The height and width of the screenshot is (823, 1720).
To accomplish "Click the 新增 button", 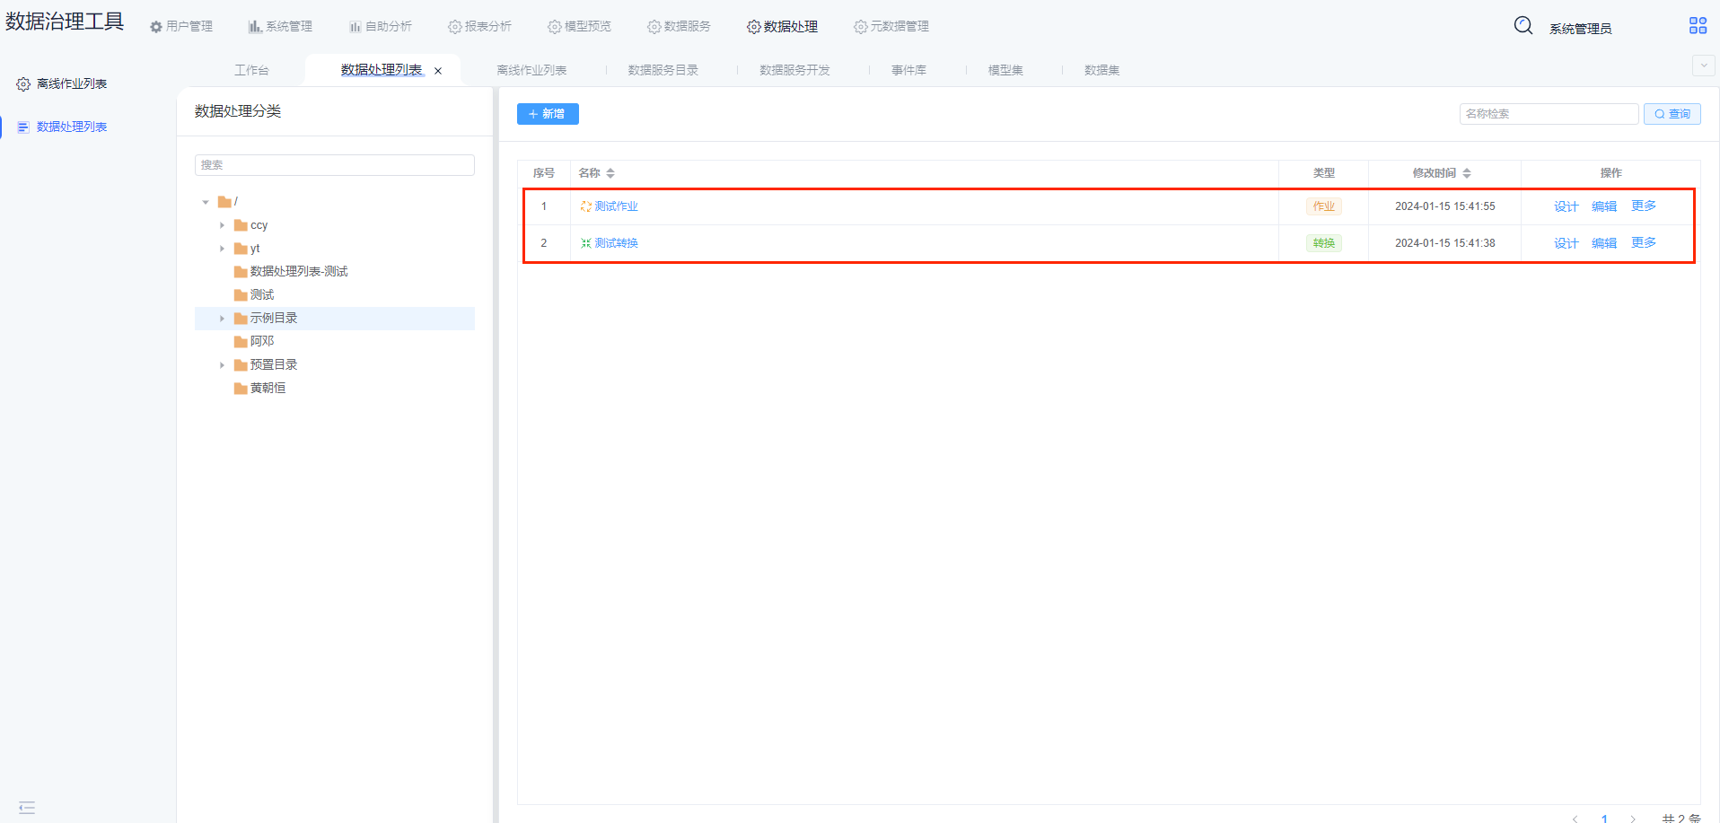I will coord(548,114).
